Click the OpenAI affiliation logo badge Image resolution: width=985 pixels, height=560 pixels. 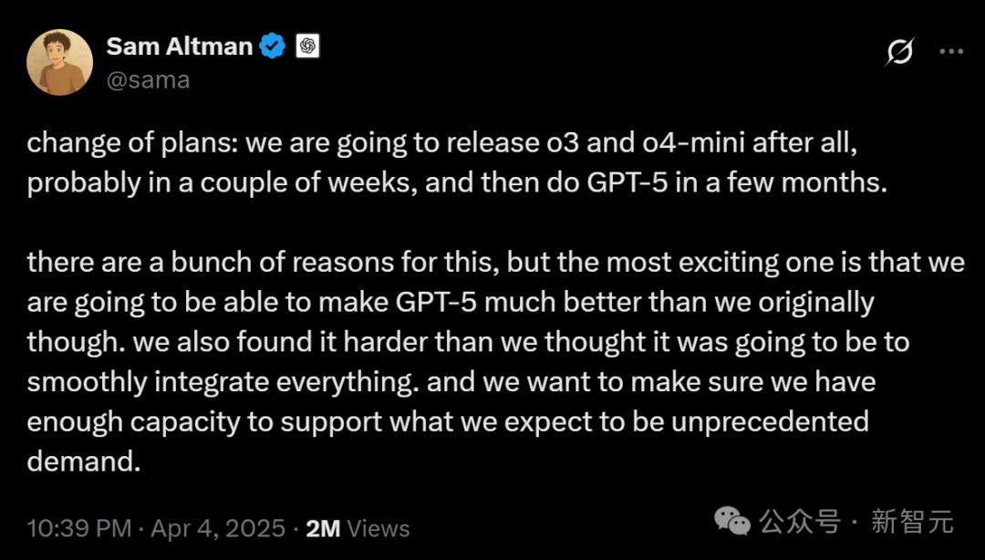pyautogui.click(x=307, y=46)
